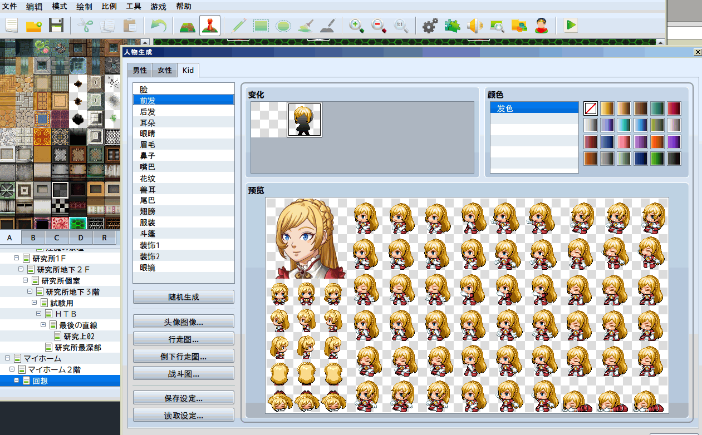Viewport: 702px width, 435px height.
Task: Select 眼镜 in the parts list
Action: tap(184, 267)
